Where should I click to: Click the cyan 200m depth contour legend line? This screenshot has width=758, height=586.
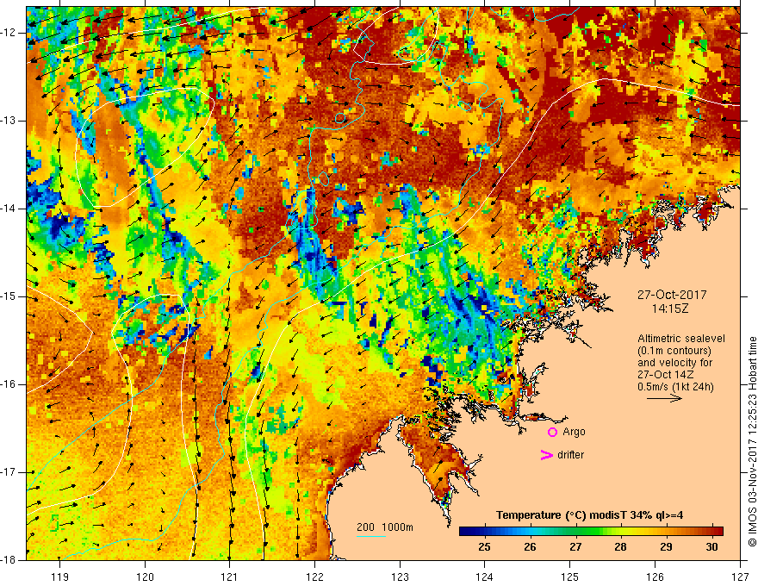coord(370,537)
